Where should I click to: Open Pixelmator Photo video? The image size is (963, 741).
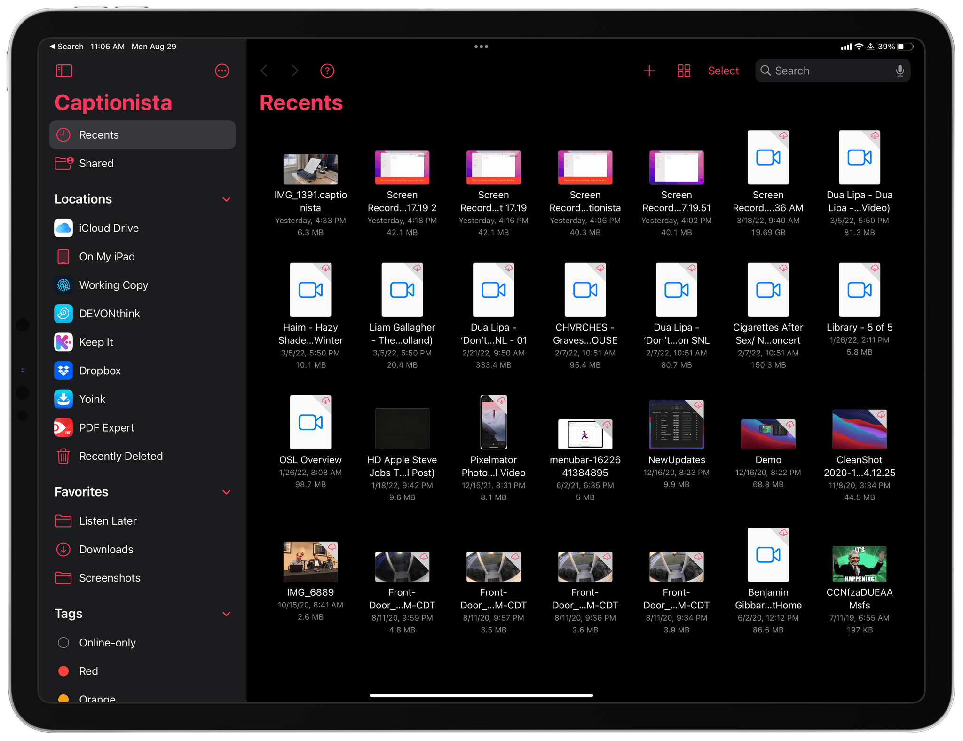tap(493, 449)
